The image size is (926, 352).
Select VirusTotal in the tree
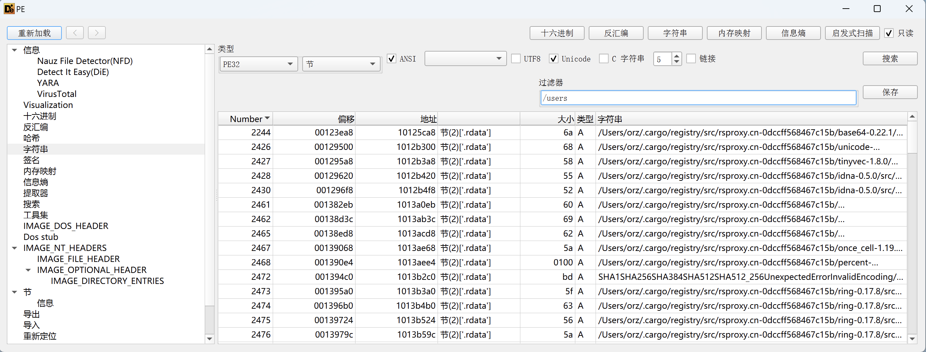(56, 94)
